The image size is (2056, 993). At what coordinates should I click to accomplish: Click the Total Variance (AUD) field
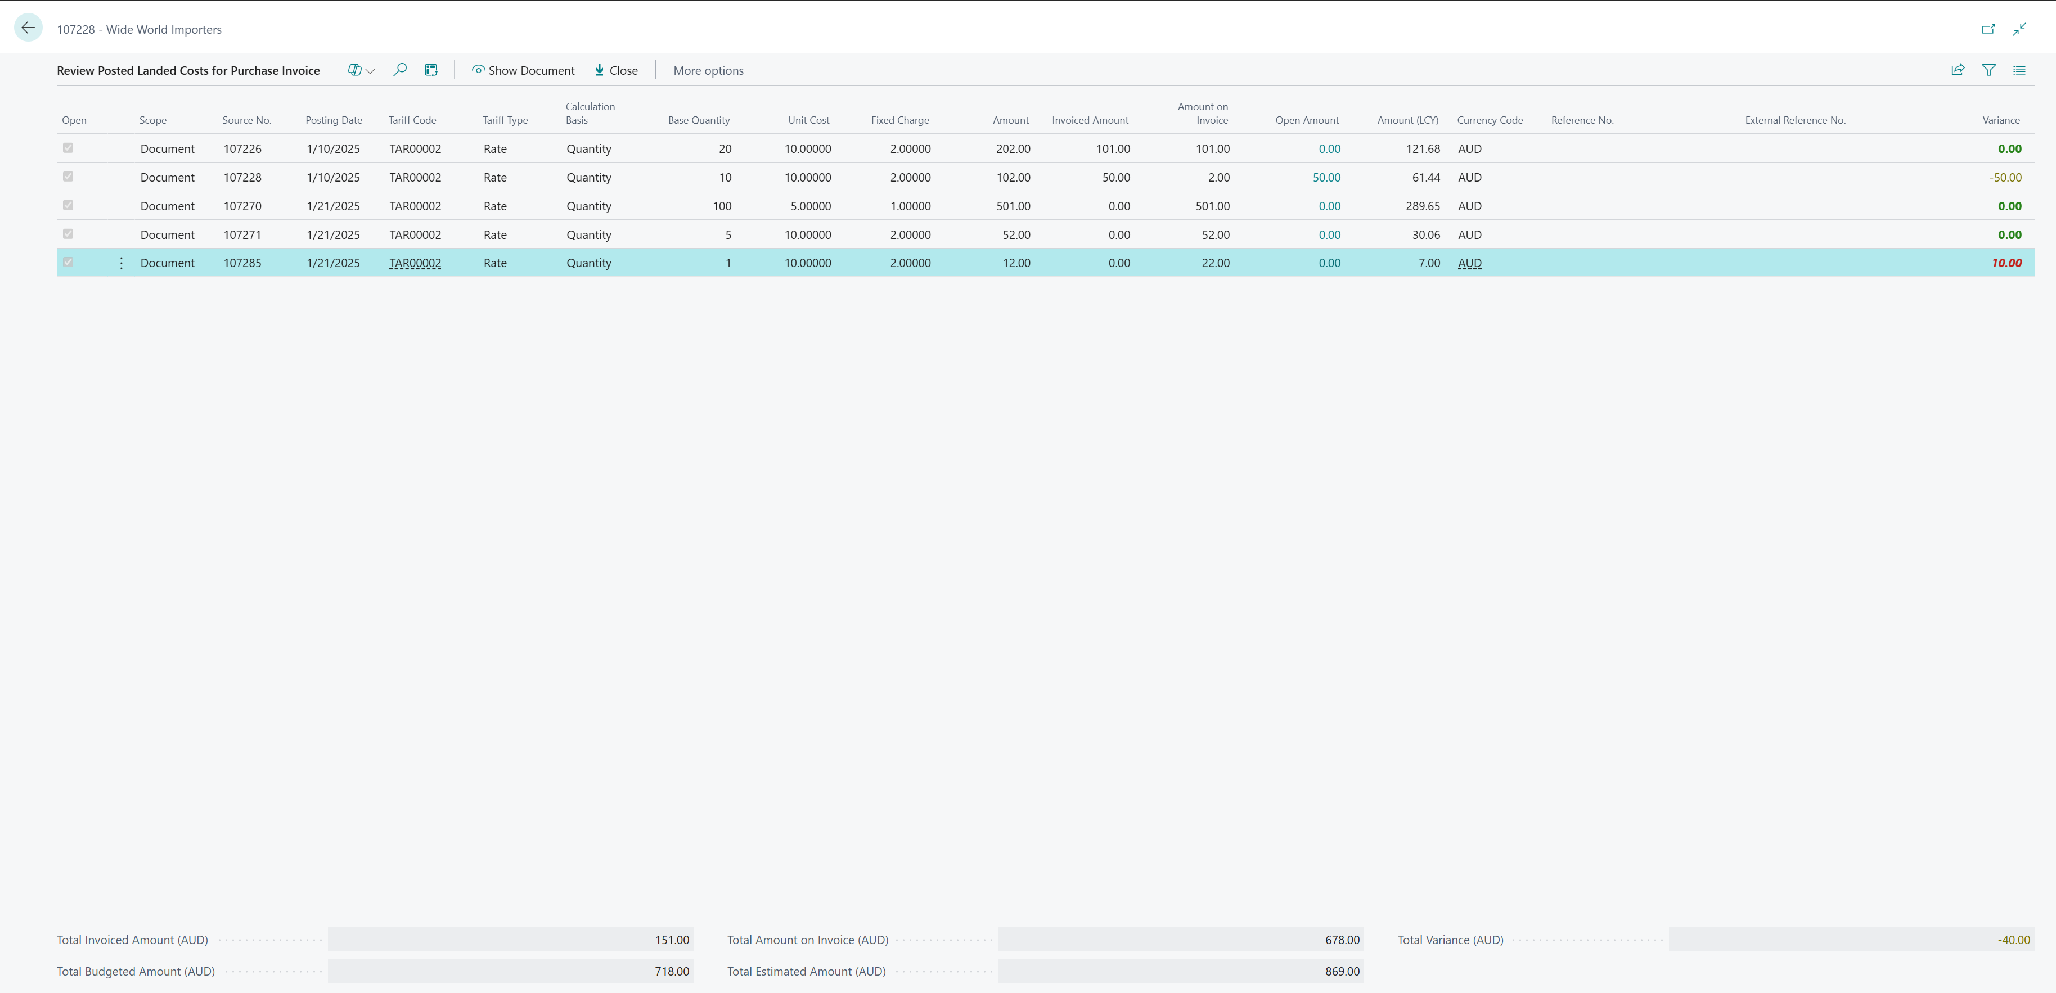[x=1850, y=940]
